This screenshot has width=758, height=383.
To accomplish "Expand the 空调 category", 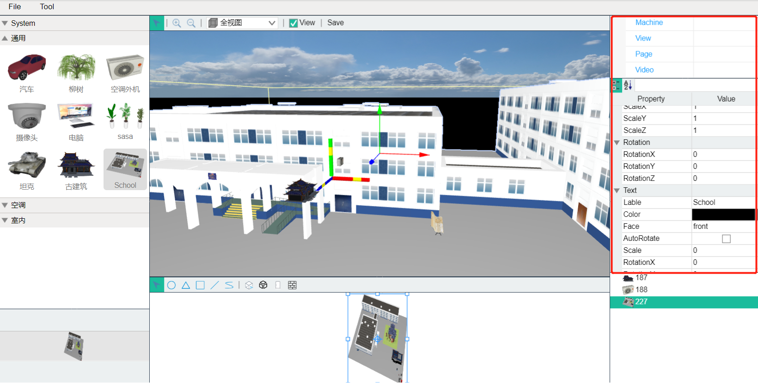I will pos(74,205).
